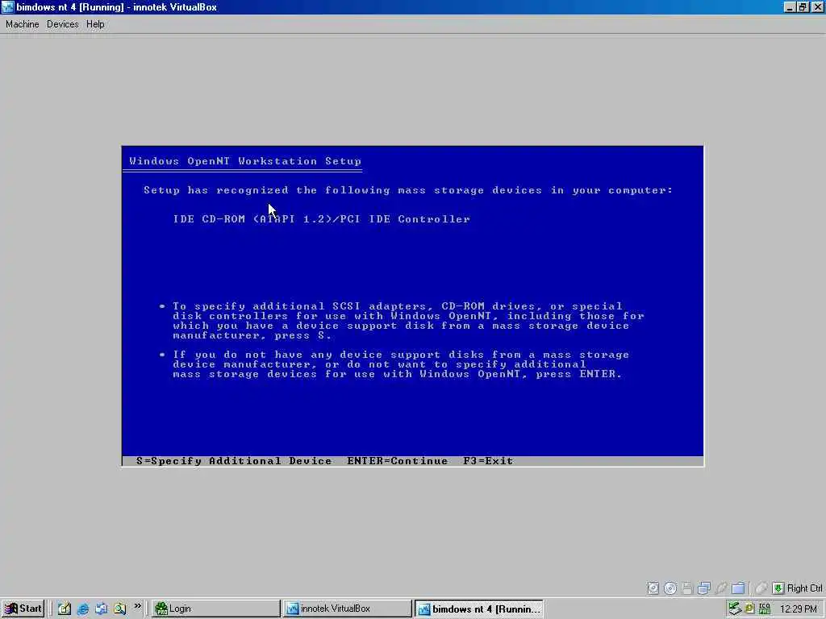Click the USB devices status icon

[x=721, y=588]
